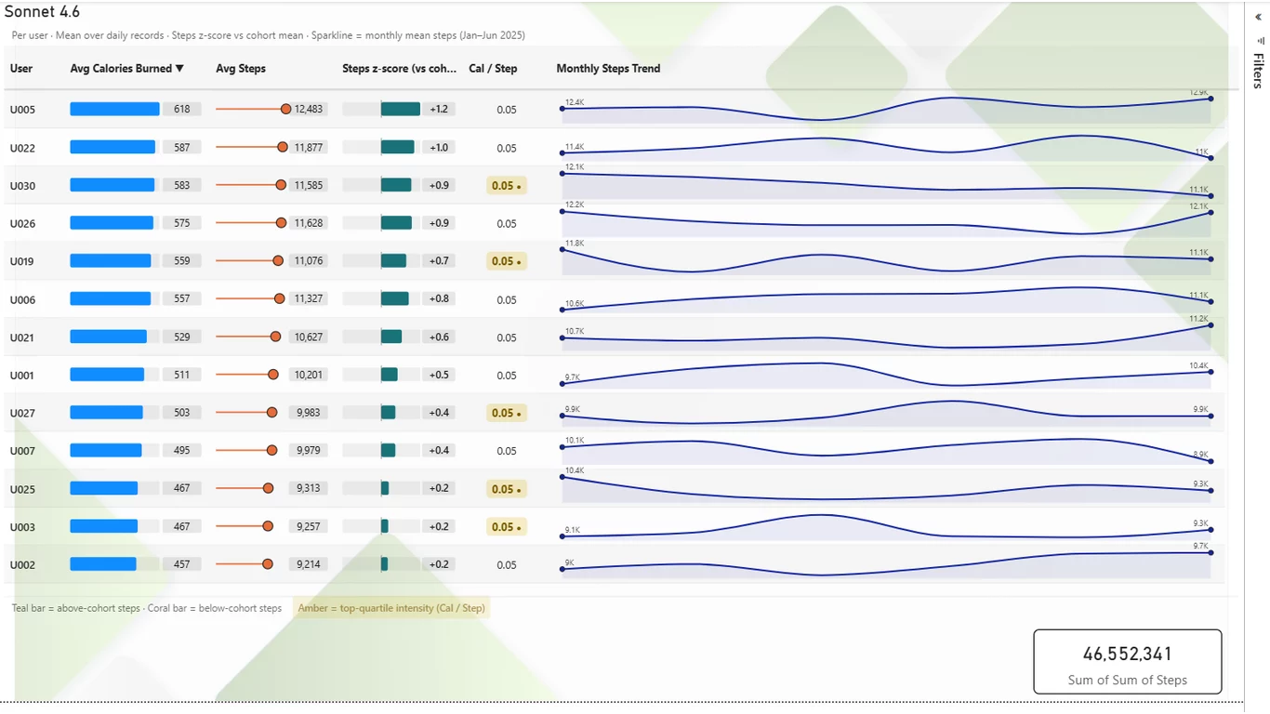This screenshot has height=714, width=1270.
Task: Select the U026 user cell
Action: (22, 224)
